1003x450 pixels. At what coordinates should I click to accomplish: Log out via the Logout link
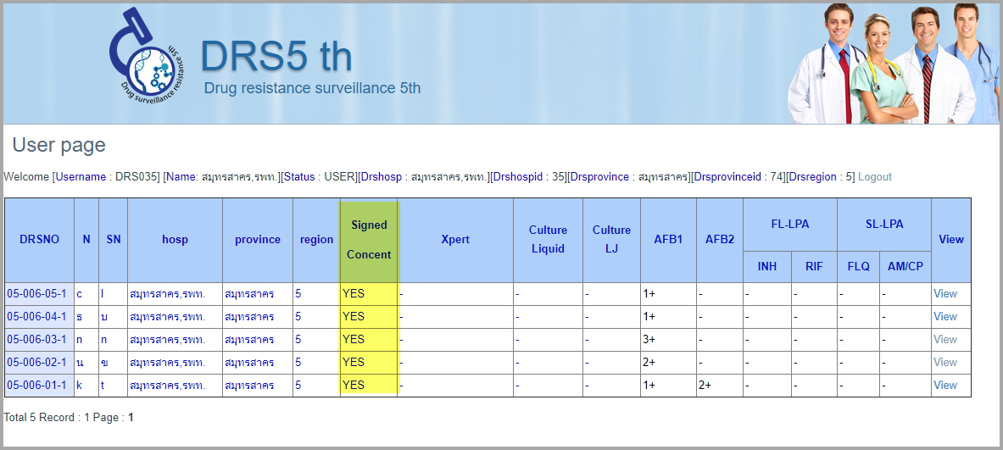(874, 177)
